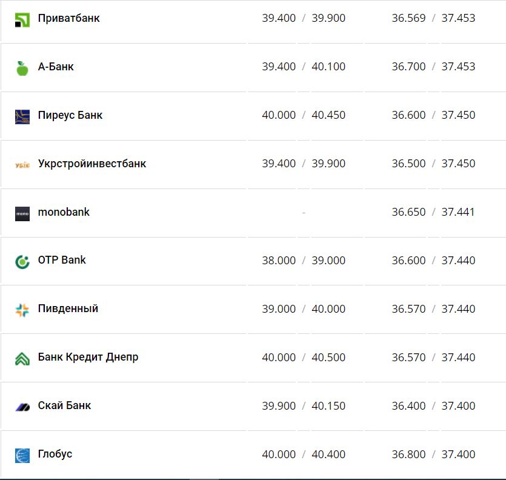Click the Банк Кредит Днепр logo

[x=22, y=358]
